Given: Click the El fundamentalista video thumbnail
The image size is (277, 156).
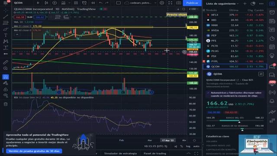Looking at the screenshot, I should pyautogui.click(x=258, y=145).
